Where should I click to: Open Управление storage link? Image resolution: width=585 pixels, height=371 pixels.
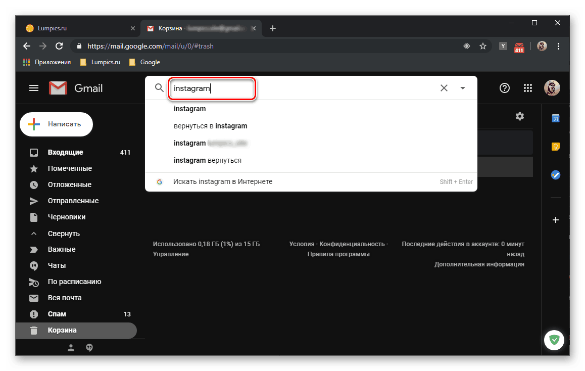click(171, 254)
